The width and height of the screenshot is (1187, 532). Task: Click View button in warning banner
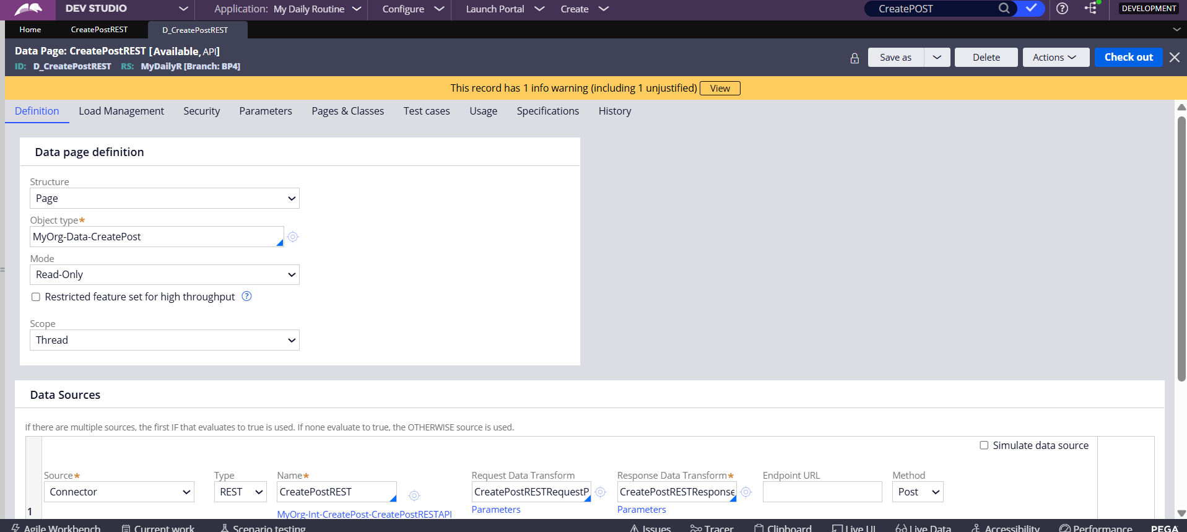pos(720,88)
